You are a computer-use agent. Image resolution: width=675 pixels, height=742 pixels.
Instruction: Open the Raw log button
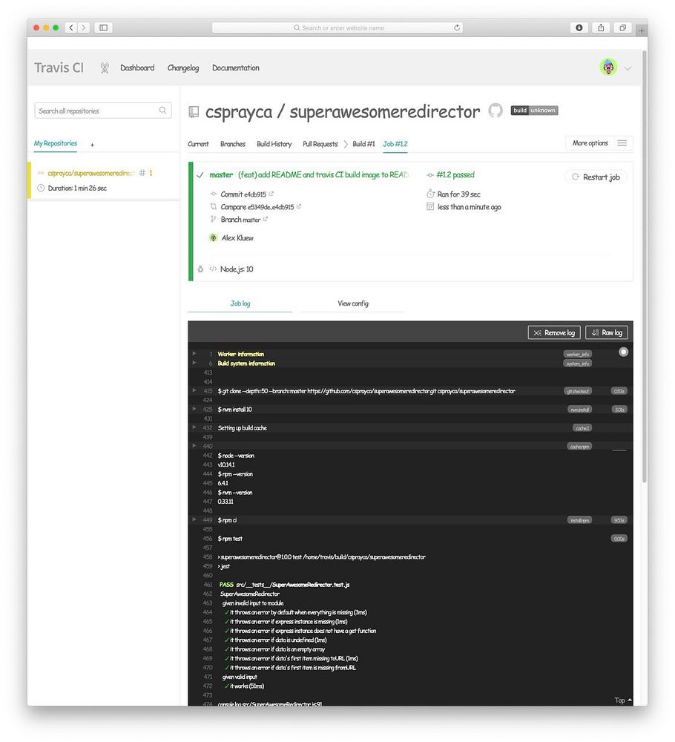click(x=607, y=332)
